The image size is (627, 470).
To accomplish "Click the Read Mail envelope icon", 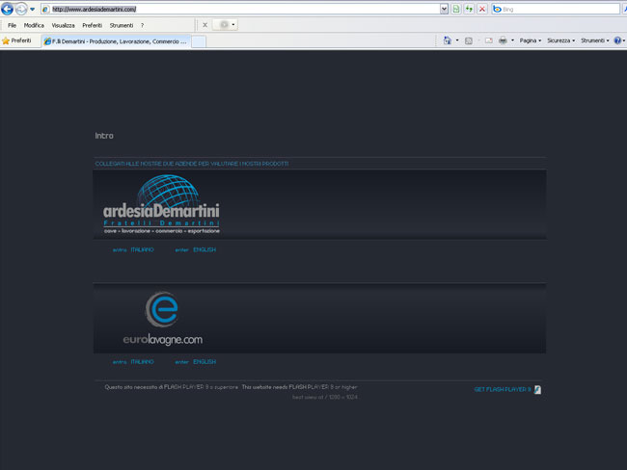I will tap(489, 40).
